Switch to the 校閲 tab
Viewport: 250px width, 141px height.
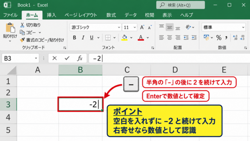[149, 15]
